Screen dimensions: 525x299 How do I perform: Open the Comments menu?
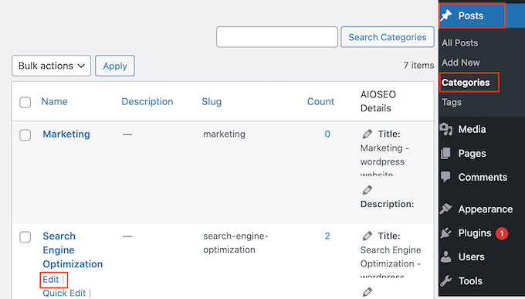pyautogui.click(x=482, y=177)
